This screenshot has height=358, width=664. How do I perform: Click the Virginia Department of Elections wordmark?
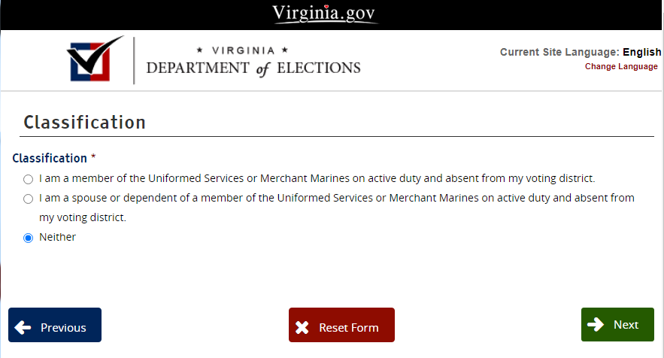[253, 61]
